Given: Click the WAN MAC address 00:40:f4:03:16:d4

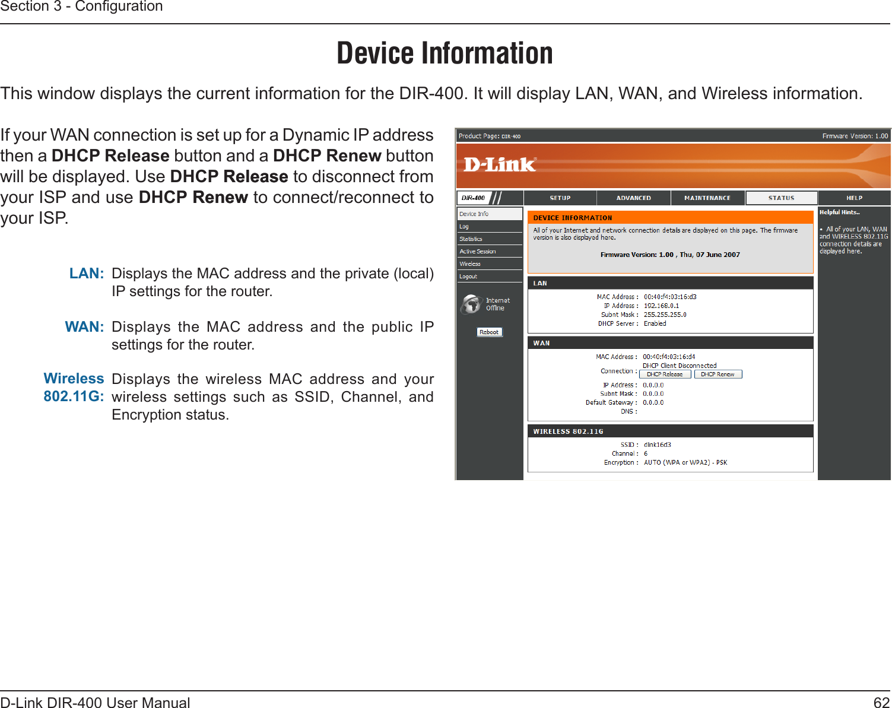Looking at the screenshot, I should pyautogui.click(x=669, y=357).
